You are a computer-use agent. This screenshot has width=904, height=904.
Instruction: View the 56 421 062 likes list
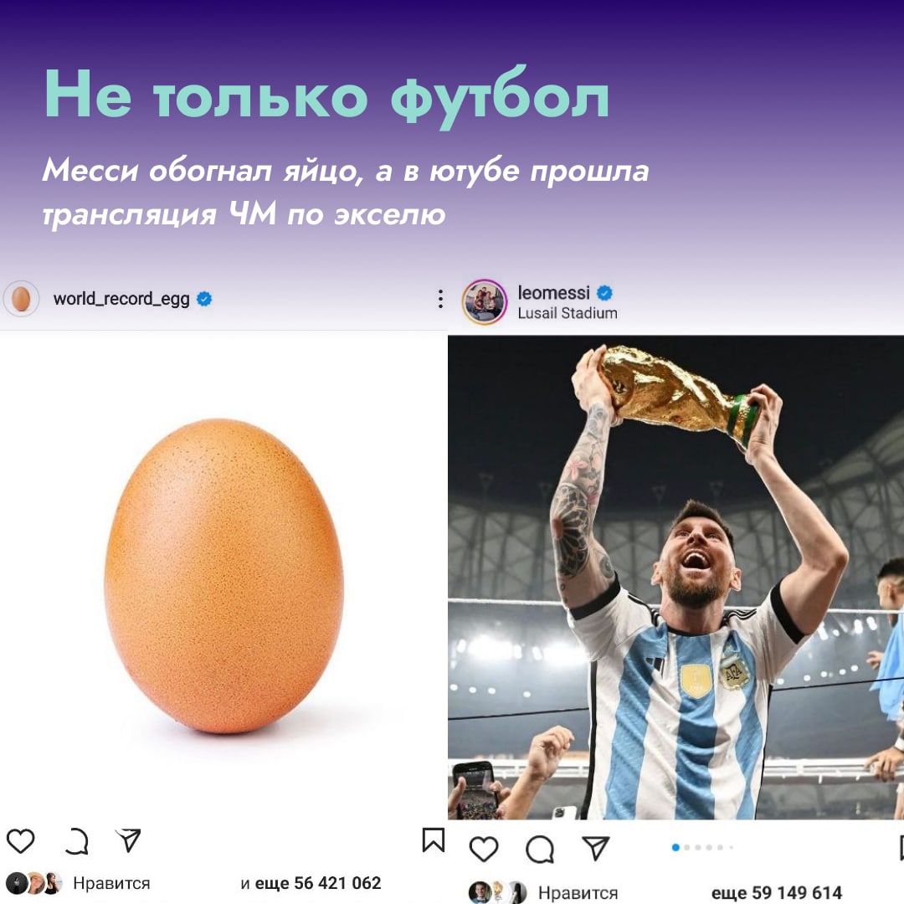[x=311, y=883]
